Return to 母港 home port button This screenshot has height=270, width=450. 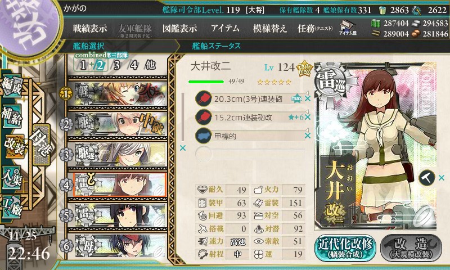(41, 145)
